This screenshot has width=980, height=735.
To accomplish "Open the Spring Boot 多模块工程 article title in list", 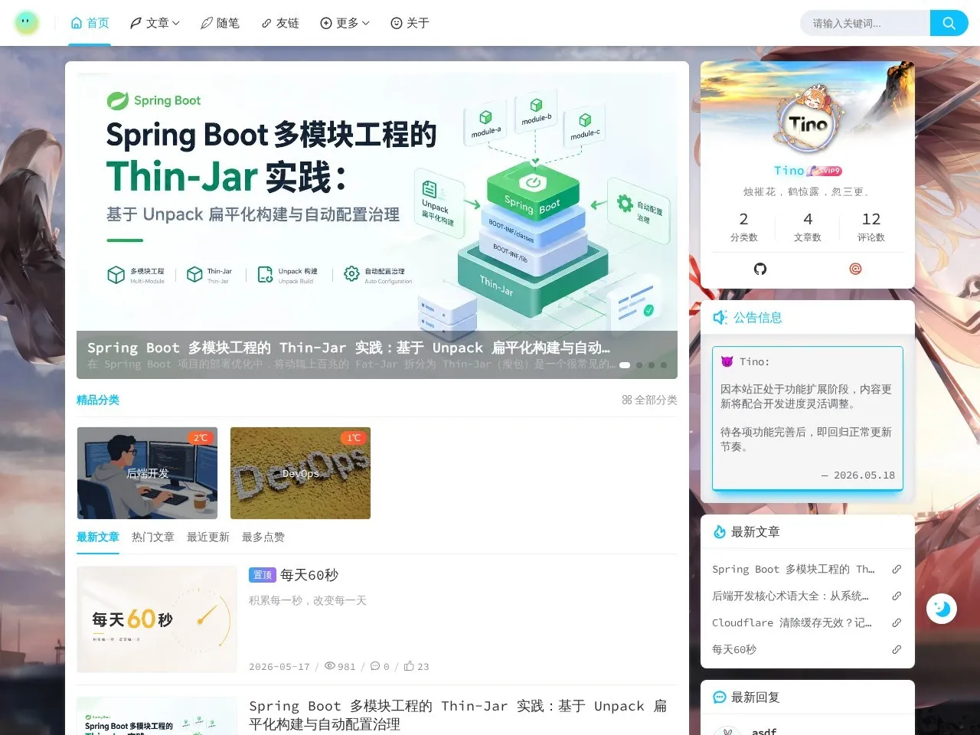I will coord(458,714).
